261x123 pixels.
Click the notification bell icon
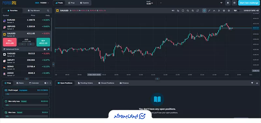(228, 3)
